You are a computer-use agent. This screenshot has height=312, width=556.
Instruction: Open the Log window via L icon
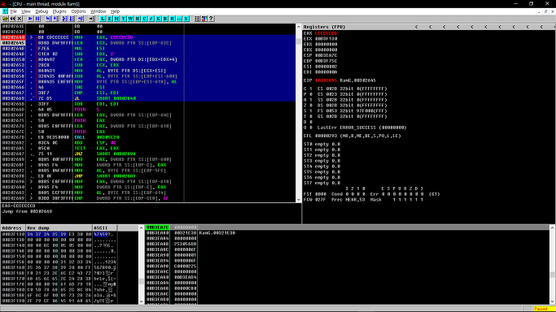pos(103,19)
